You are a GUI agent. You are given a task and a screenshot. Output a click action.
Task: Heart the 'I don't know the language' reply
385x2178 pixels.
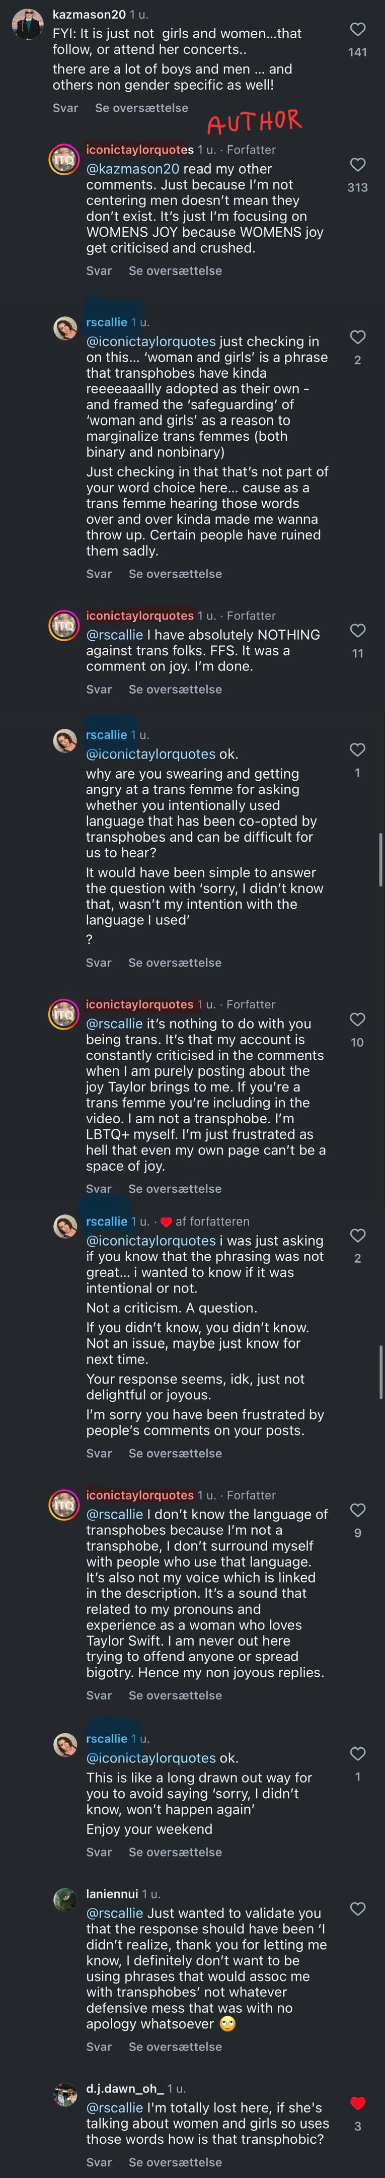(x=357, y=1510)
